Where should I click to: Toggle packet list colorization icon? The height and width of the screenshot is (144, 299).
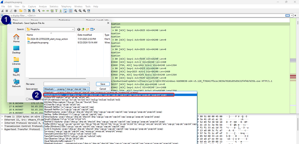click(71, 11)
